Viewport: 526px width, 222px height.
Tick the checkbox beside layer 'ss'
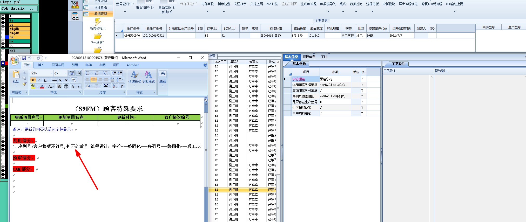pyautogui.click(x=3, y=37)
